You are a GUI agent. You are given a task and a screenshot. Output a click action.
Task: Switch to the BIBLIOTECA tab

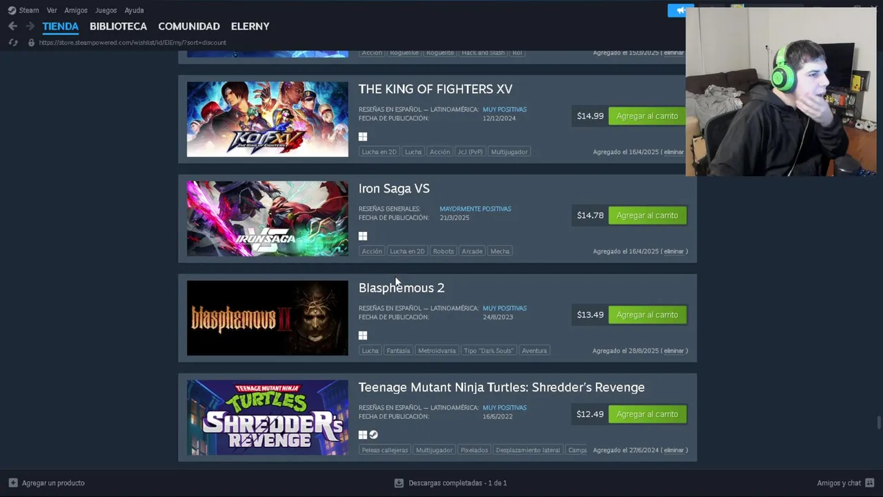pos(118,26)
